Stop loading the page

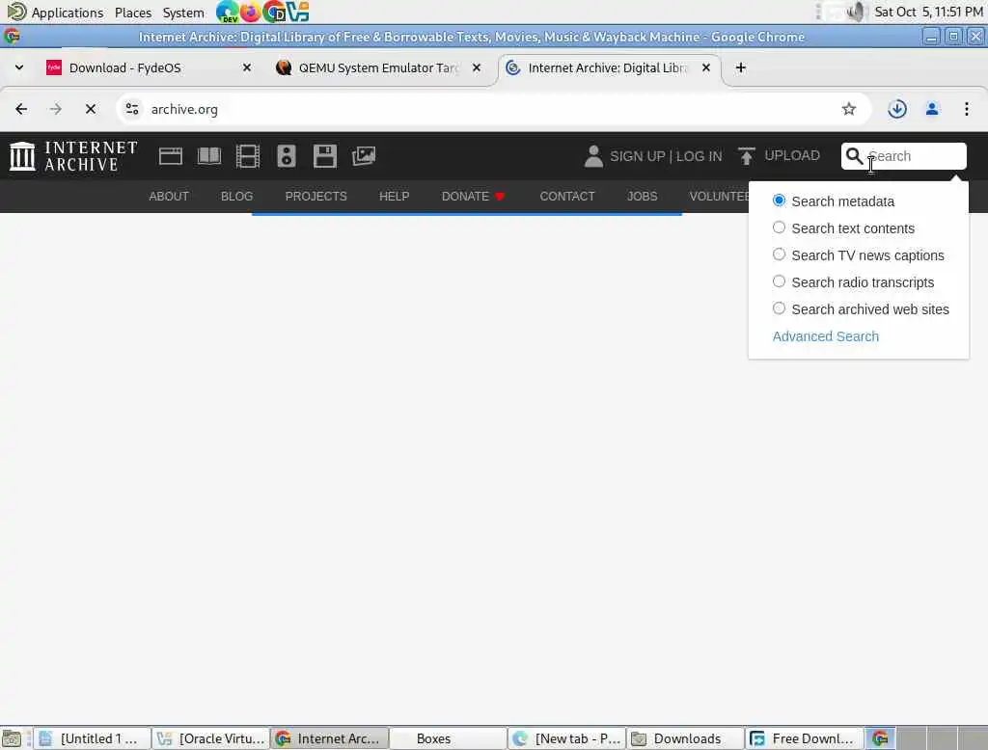click(x=91, y=109)
